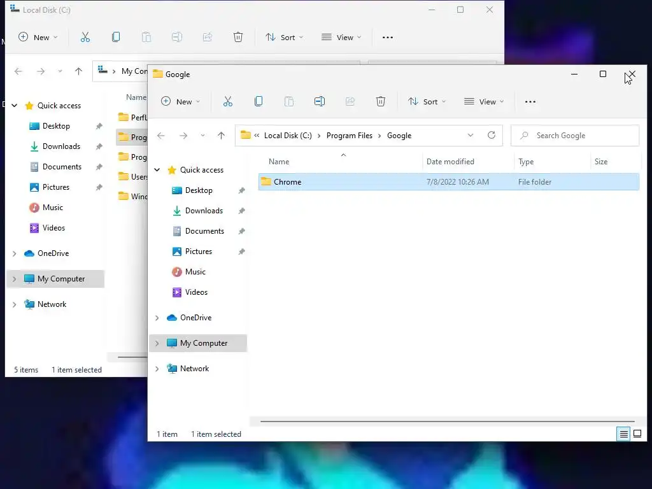Click horizontal scrollbar in Google window
Image resolution: width=652 pixels, height=489 pixels.
(x=447, y=422)
